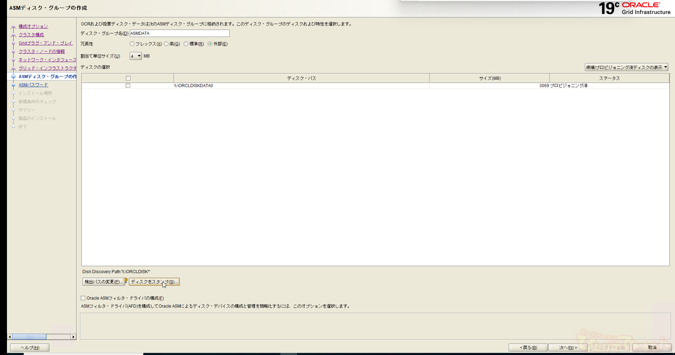Go to the 構成オプション step in sidebar
Image resolution: width=675 pixels, height=355 pixels.
click(x=33, y=26)
